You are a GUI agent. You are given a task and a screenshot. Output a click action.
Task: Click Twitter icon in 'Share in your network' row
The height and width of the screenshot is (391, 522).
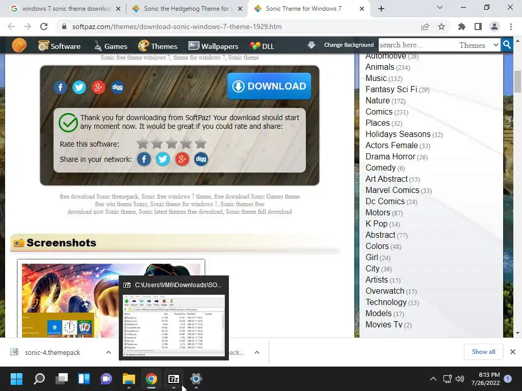(163, 159)
